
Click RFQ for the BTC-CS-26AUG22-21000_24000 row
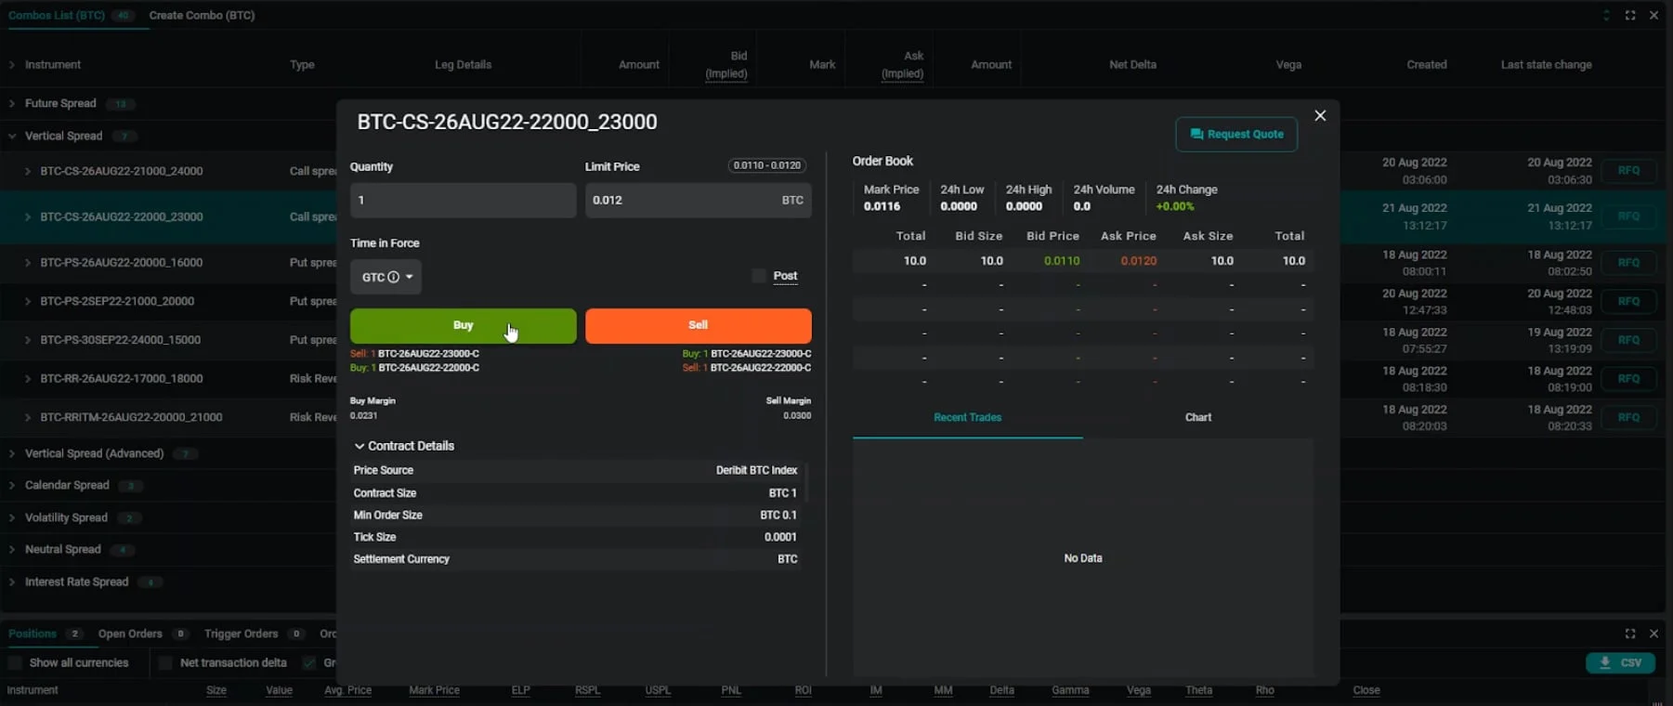pyautogui.click(x=1628, y=171)
